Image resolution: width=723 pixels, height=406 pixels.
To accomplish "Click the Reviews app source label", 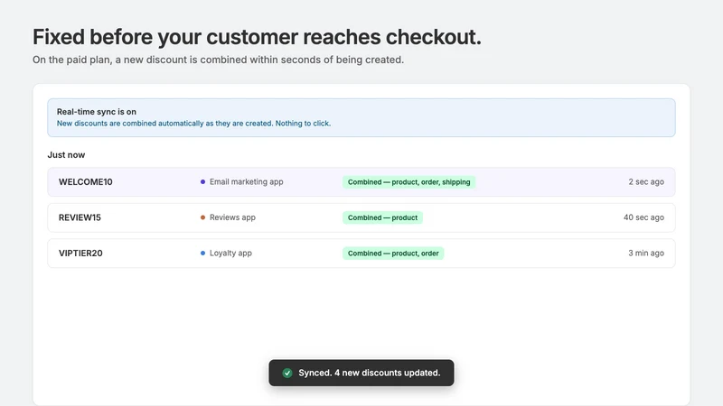I will click(x=232, y=217).
